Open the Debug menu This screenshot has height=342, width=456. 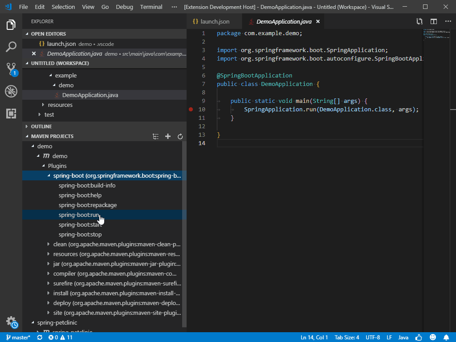(x=124, y=7)
